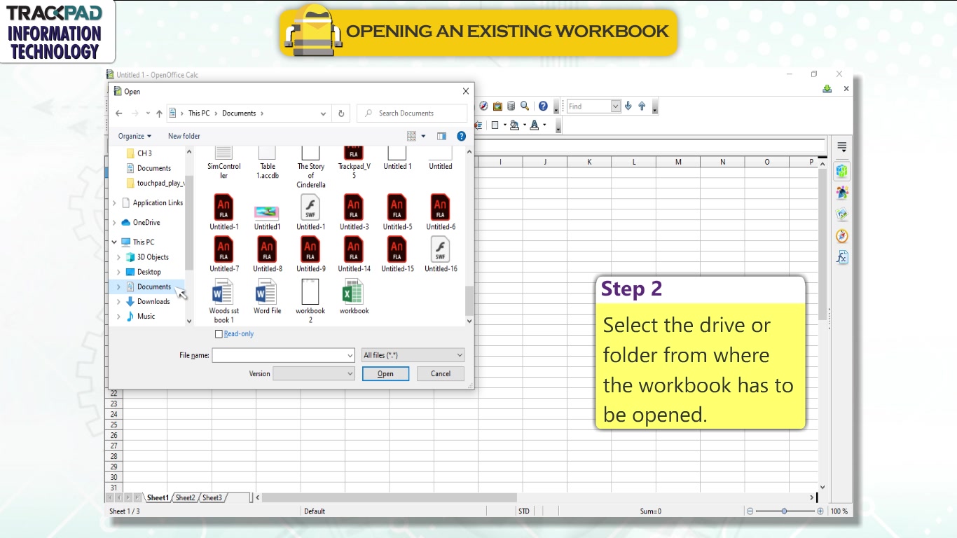Open the Functions deck in Calc sidebar
This screenshot has width=957, height=538.
[842, 258]
